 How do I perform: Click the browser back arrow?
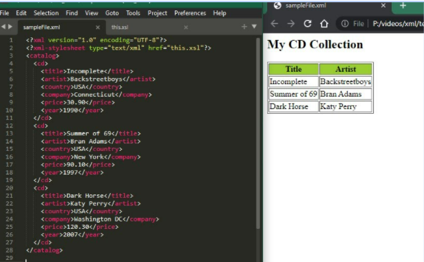click(274, 24)
